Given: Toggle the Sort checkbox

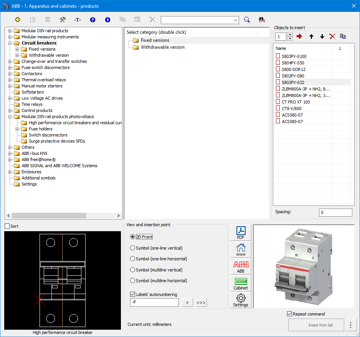Looking at the screenshot, I should click(7, 226).
